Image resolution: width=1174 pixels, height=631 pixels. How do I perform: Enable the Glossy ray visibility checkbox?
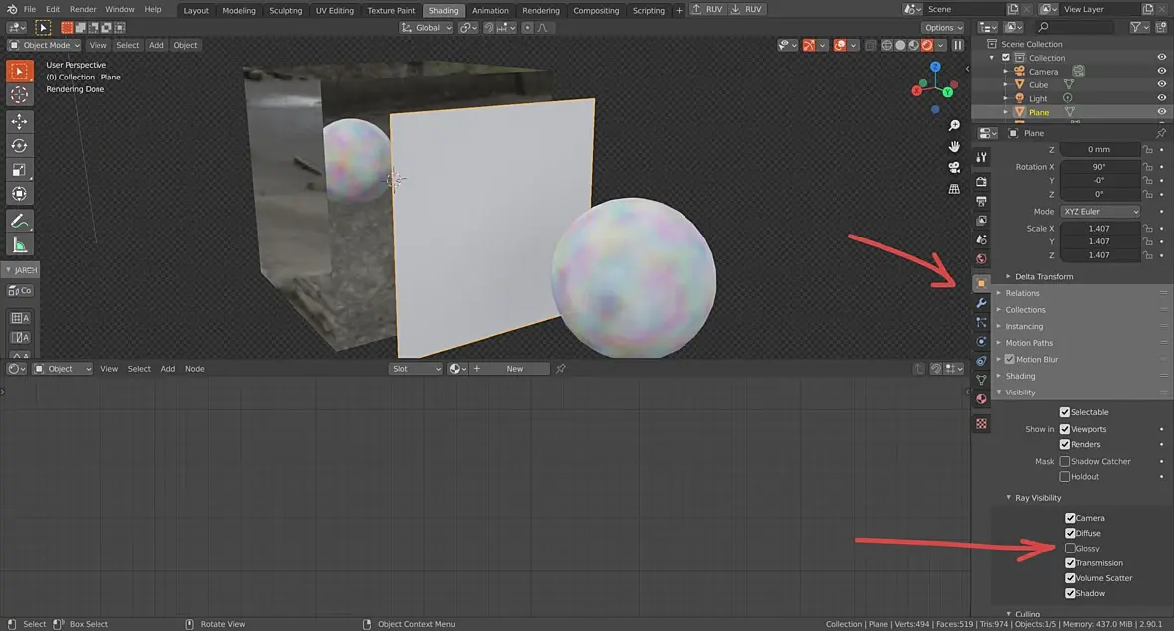(x=1070, y=549)
